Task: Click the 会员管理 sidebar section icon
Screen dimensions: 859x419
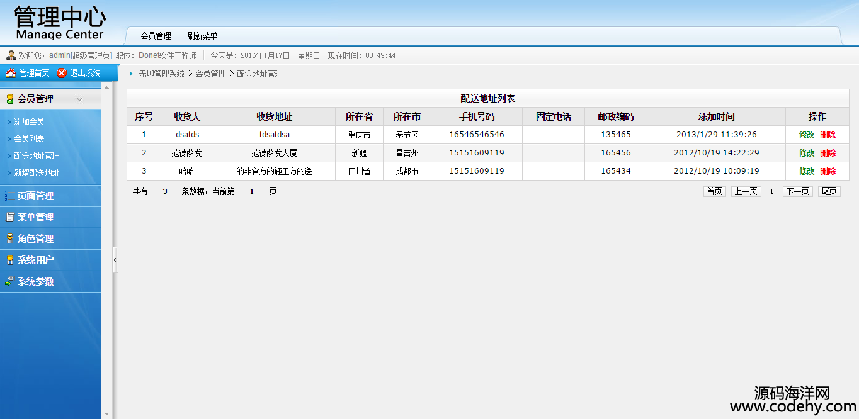Action: click(9, 99)
